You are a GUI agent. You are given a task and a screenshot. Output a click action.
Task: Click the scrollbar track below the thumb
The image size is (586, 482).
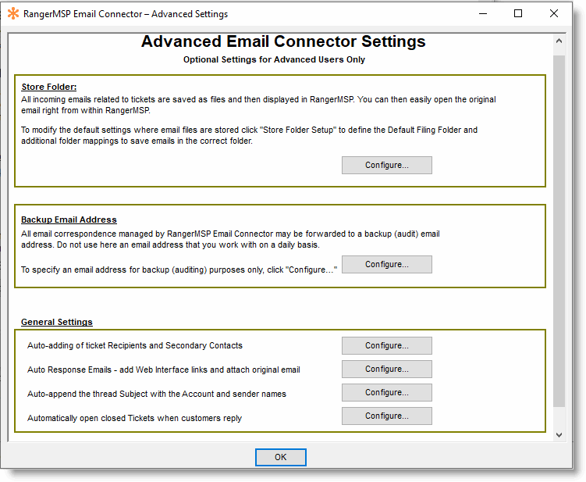[x=559, y=416]
